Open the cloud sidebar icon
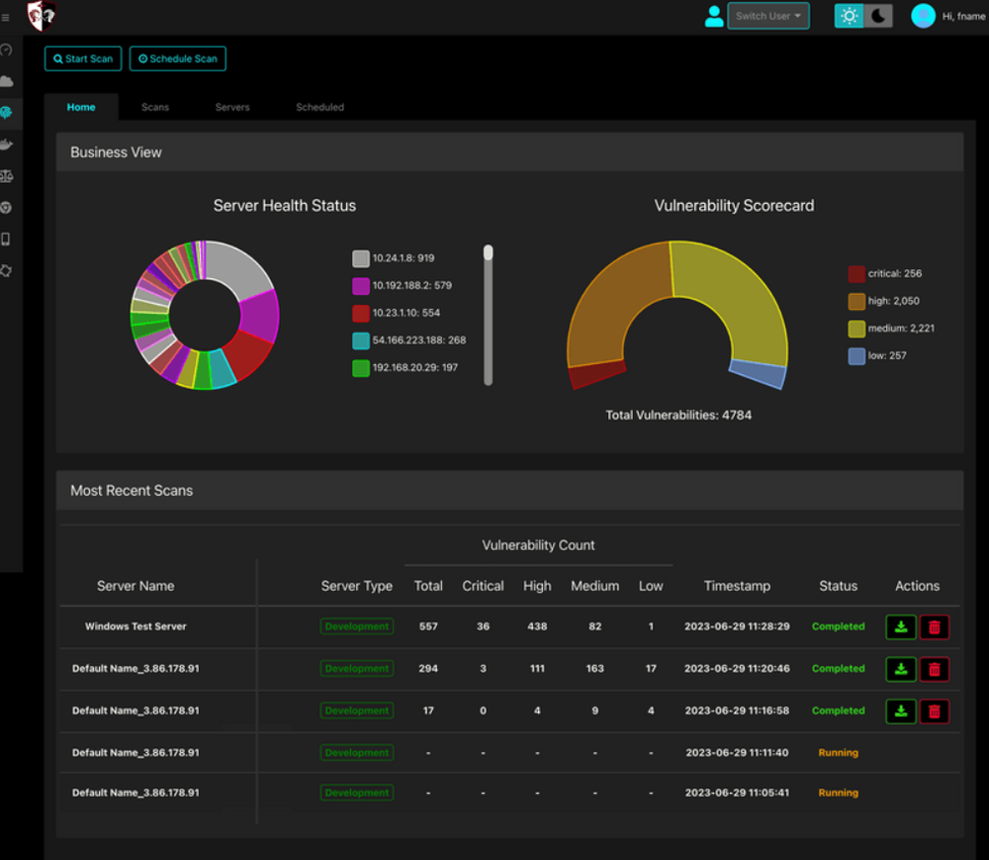989x860 pixels. pyautogui.click(x=6, y=81)
